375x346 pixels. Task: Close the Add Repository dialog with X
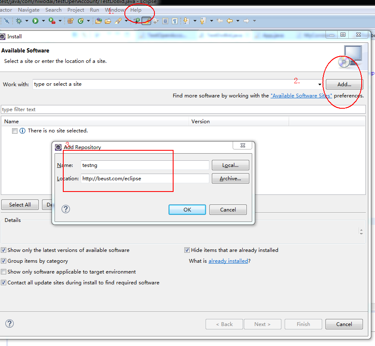243,145
